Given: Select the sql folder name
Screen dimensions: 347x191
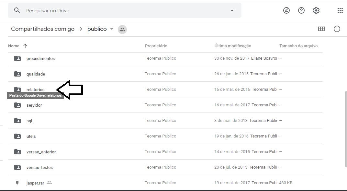Looking at the screenshot, I should 29,121.
